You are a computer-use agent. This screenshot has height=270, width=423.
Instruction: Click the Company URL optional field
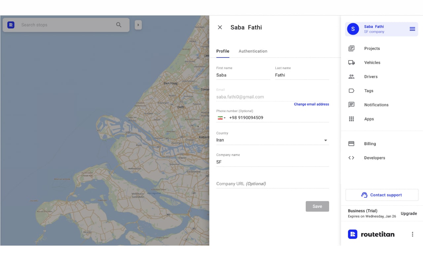(273, 184)
